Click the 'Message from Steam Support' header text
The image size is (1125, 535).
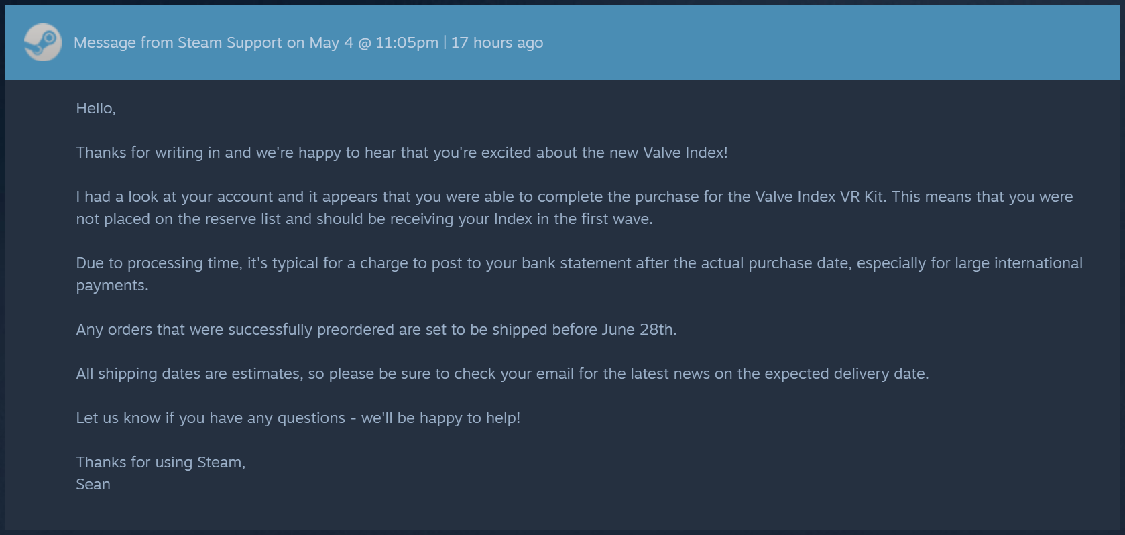point(178,42)
